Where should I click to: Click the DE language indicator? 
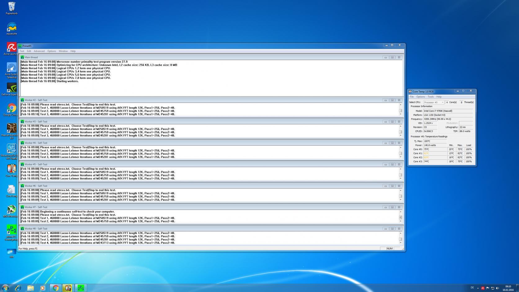pos(472,288)
